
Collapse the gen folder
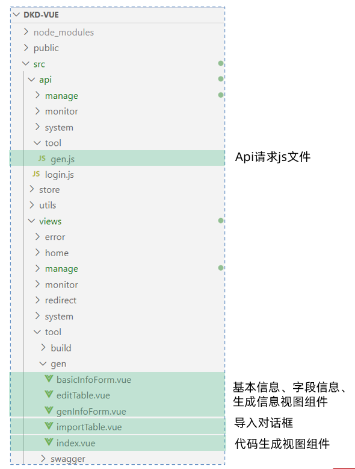click(x=43, y=364)
